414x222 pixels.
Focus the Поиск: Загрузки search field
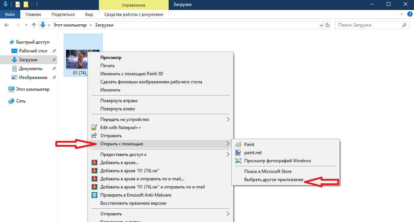369,25
